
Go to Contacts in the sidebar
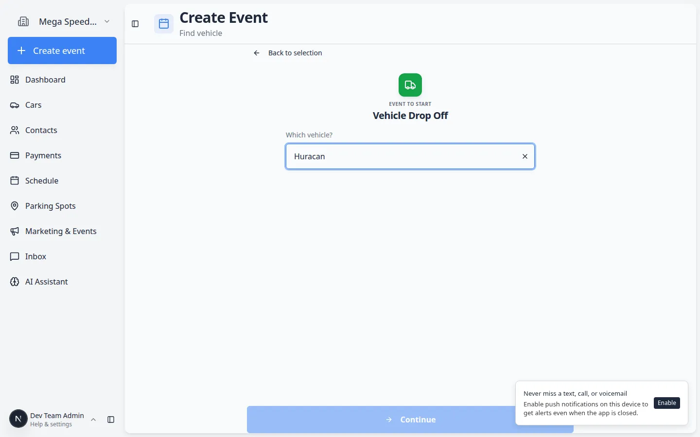click(62, 130)
